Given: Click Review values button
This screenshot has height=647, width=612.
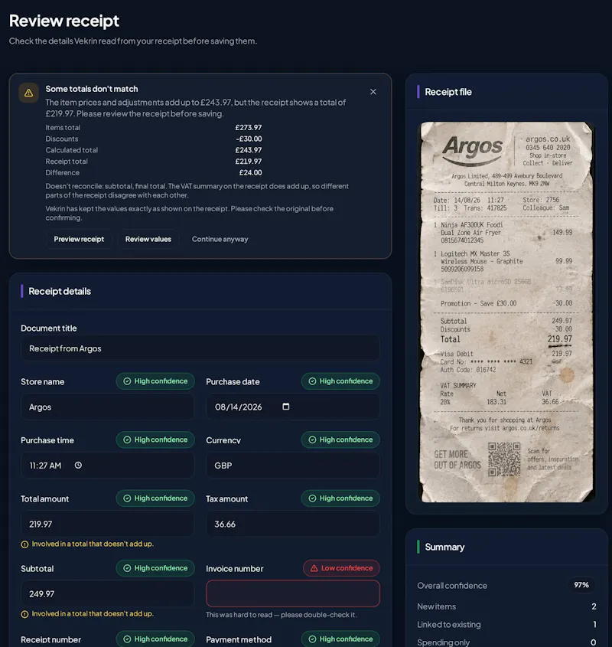Looking at the screenshot, I should [148, 239].
